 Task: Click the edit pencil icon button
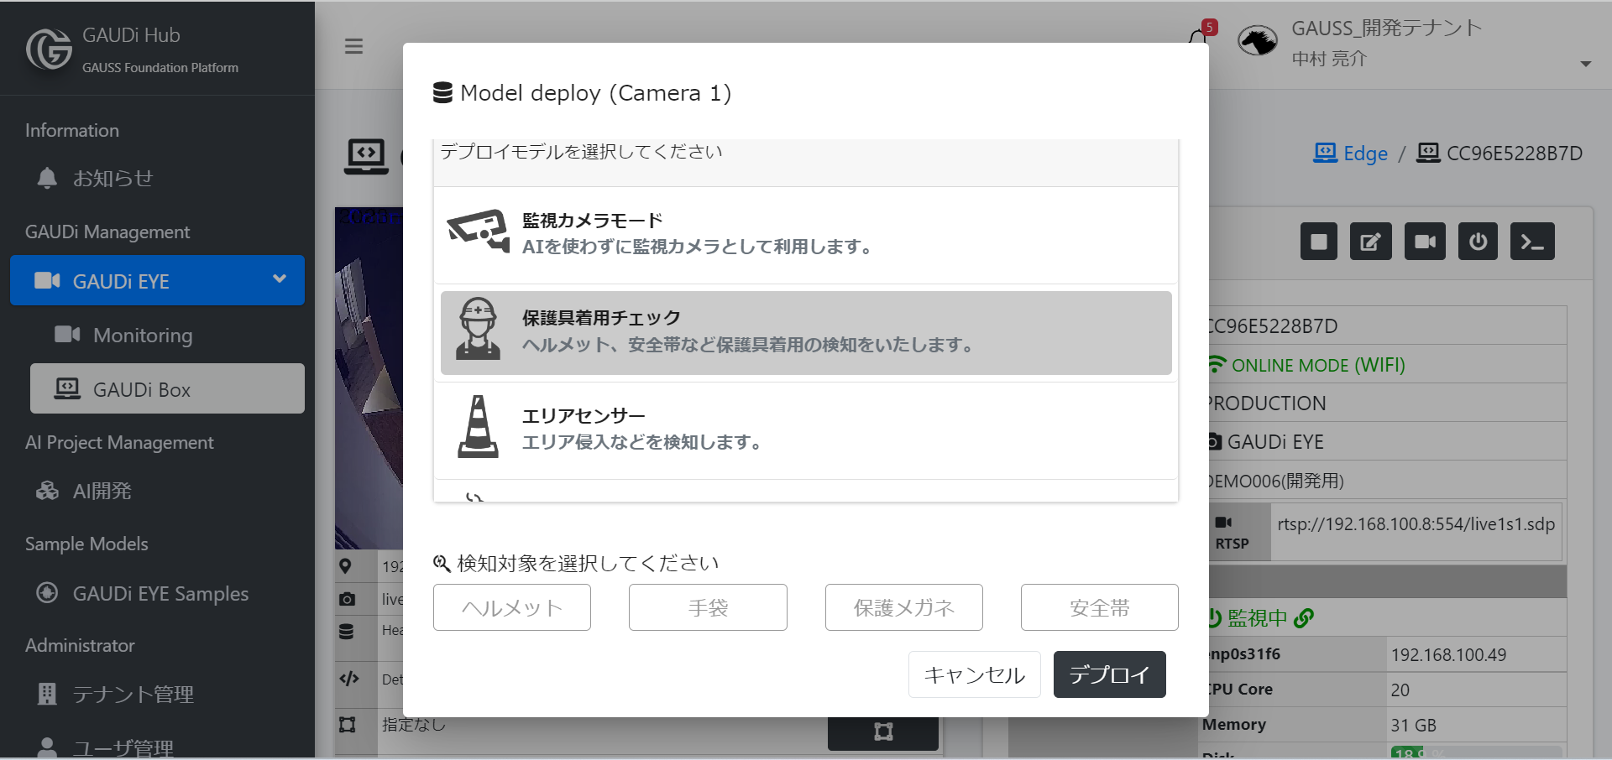point(1370,242)
